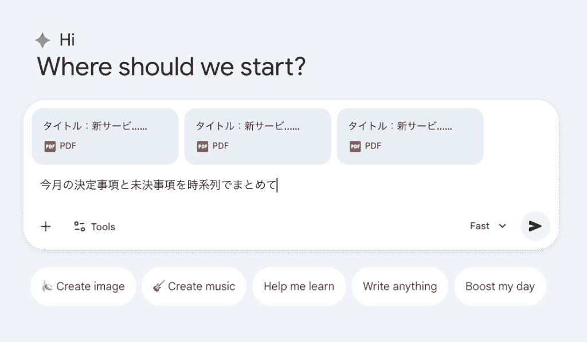Pick the Boost my day suggestion
Image resolution: width=587 pixels, height=342 pixels.
(x=500, y=286)
